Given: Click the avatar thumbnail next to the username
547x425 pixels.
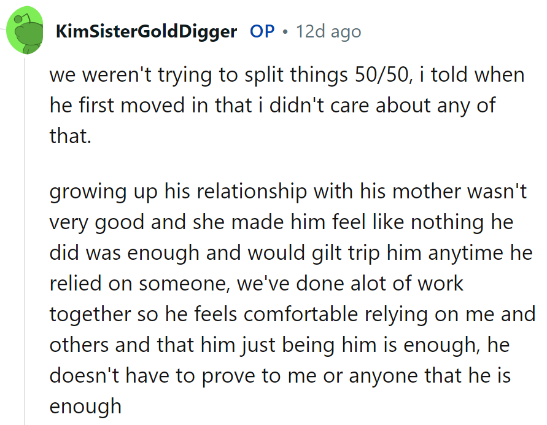Looking at the screenshot, I should pyautogui.click(x=25, y=29).
